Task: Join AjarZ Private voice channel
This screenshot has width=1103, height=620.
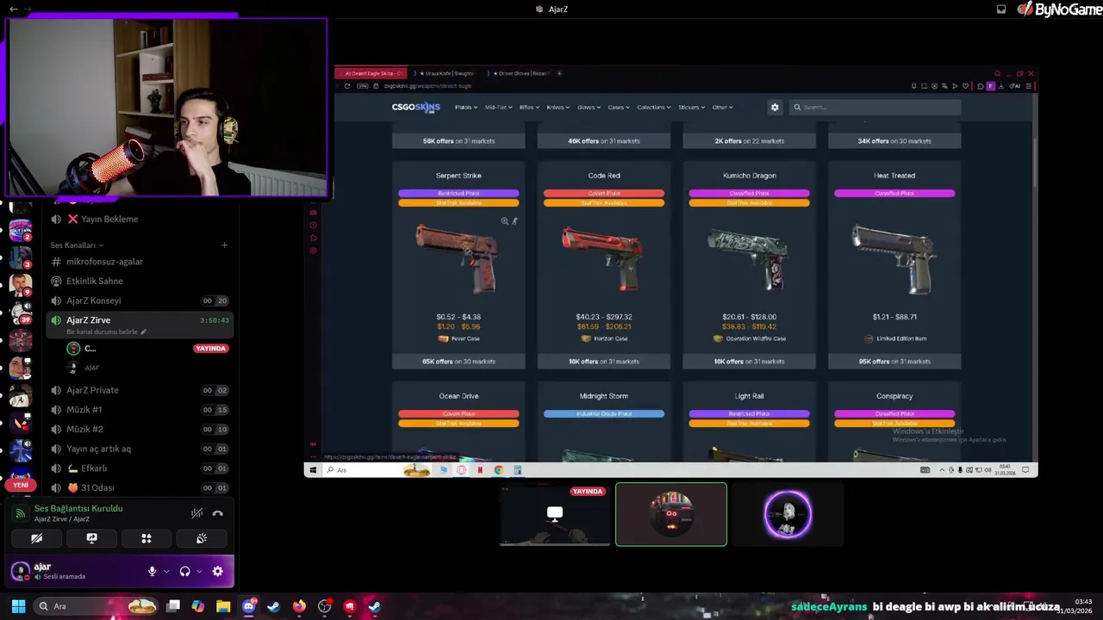Action: [92, 390]
